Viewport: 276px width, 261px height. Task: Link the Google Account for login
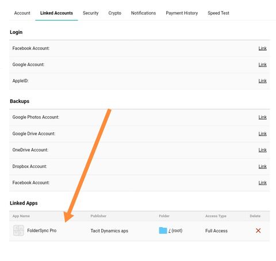click(x=262, y=64)
